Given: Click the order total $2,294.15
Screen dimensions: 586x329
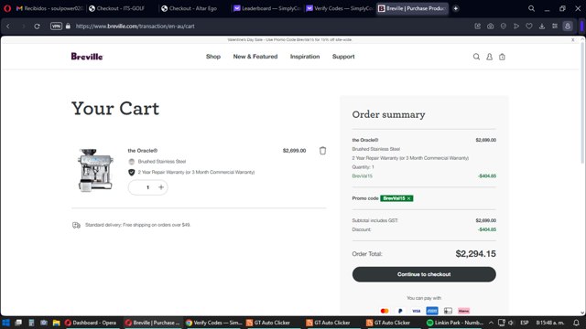Looking at the screenshot, I should click(475, 254).
